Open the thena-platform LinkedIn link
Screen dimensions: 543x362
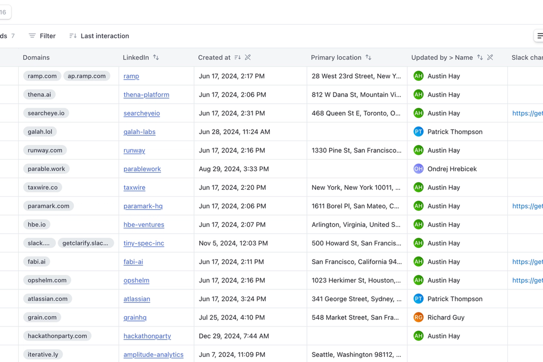click(146, 95)
